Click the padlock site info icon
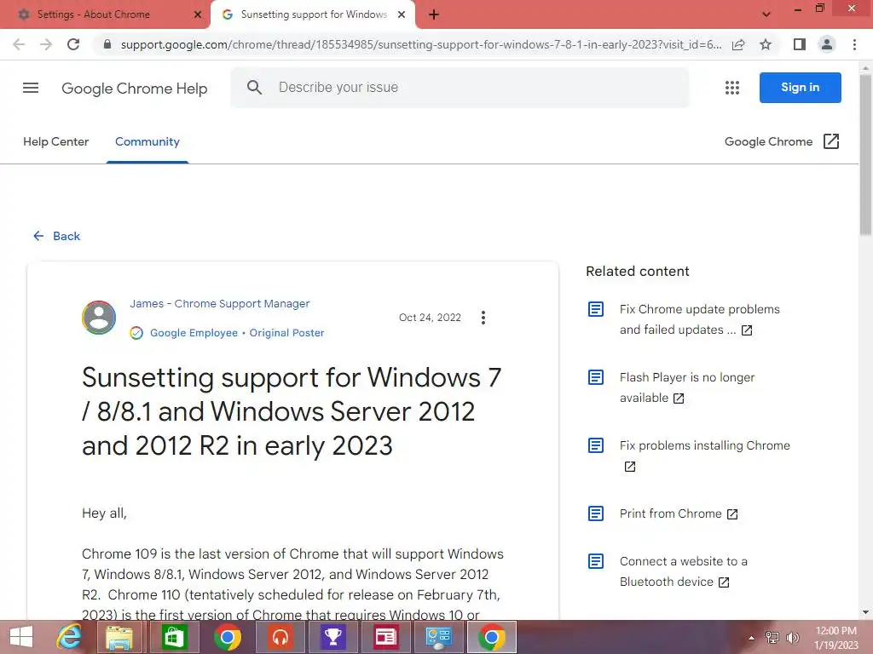The width and height of the screenshot is (873, 654). click(107, 44)
